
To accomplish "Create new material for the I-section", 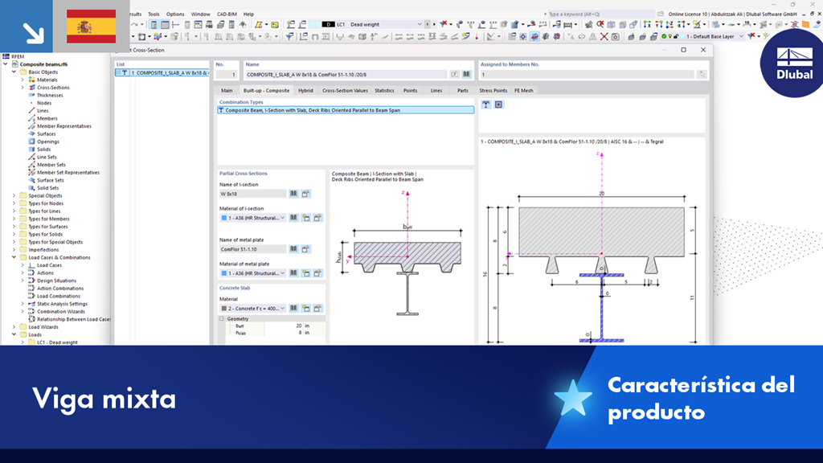I will point(305,218).
